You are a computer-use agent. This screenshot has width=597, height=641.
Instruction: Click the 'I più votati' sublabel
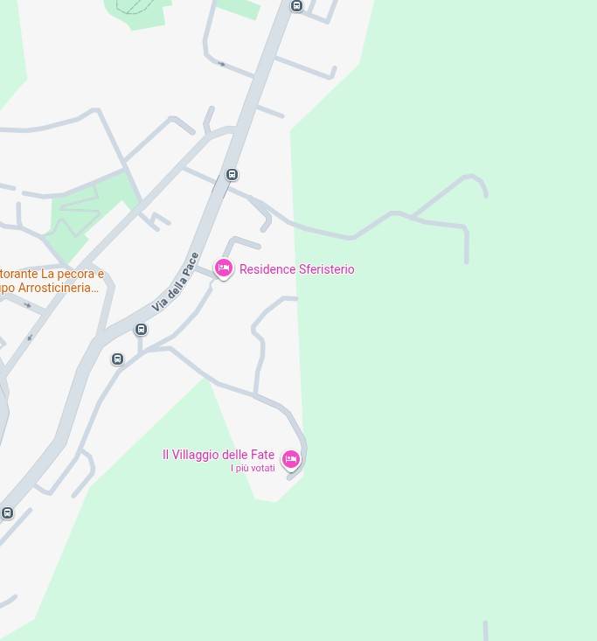[253, 468]
